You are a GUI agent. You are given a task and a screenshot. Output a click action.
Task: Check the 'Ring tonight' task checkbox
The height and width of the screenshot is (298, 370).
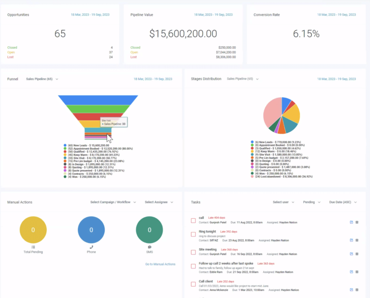193,234
